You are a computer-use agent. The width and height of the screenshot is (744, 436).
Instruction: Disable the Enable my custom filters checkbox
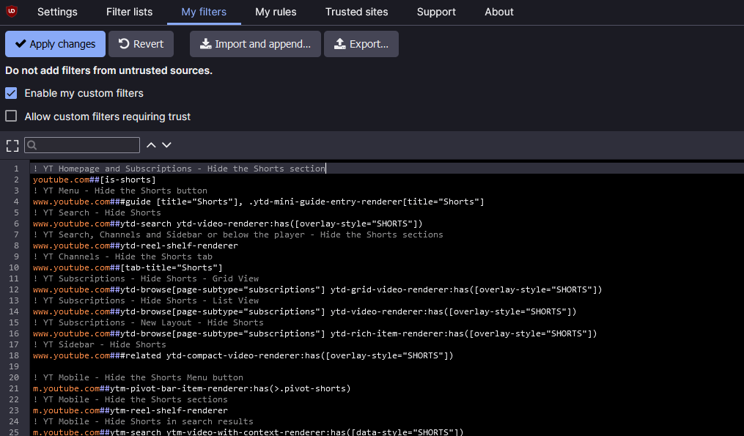(x=11, y=93)
